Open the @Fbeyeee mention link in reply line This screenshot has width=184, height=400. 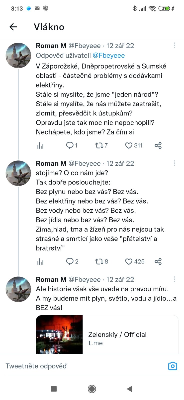coord(109,55)
